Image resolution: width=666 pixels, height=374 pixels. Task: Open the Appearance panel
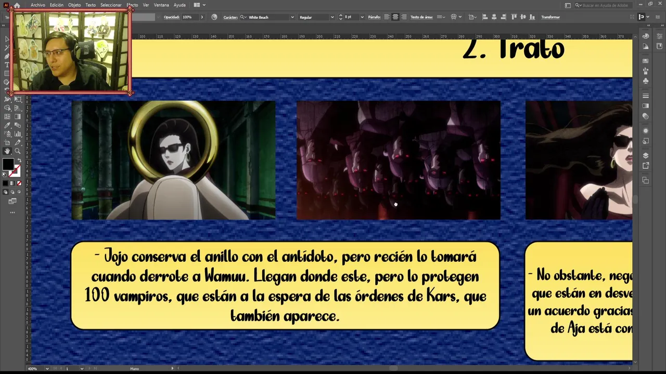(646, 130)
